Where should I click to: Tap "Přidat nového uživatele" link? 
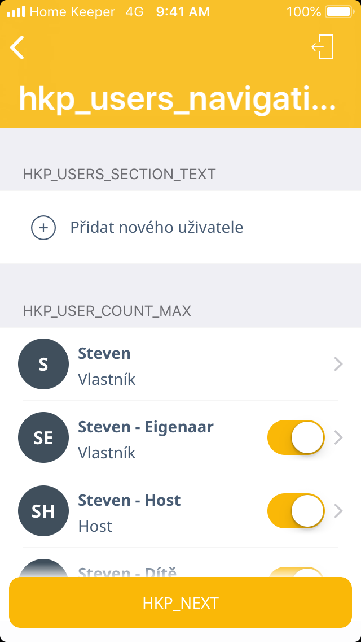(157, 228)
